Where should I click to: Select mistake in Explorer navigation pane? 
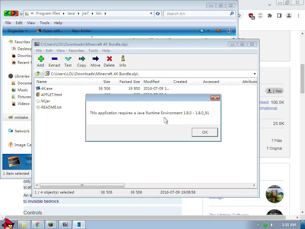pyautogui.click(x=18, y=117)
